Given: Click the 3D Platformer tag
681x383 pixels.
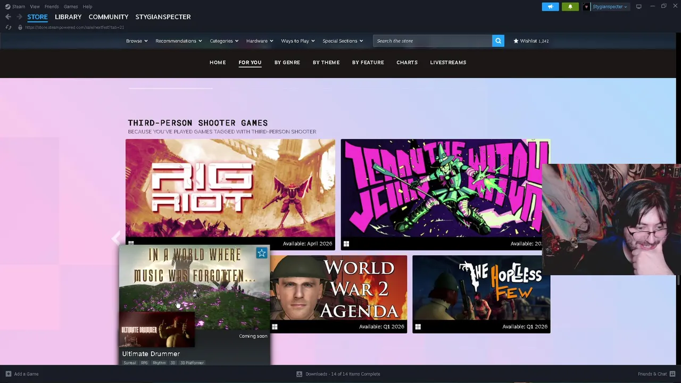Looking at the screenshot, I should (192, 363).
